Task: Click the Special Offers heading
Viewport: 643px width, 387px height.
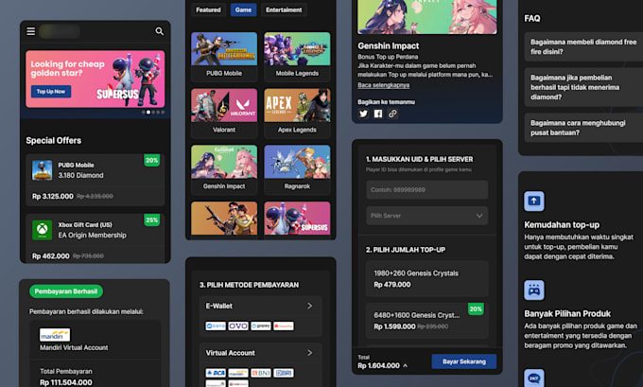Action: pyautogui.click(x=53, y=140)
